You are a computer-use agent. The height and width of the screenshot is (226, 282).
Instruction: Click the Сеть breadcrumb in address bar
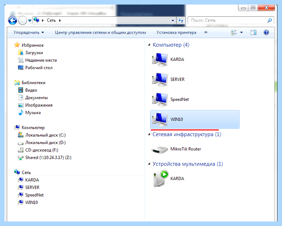(x=51, y=20)
